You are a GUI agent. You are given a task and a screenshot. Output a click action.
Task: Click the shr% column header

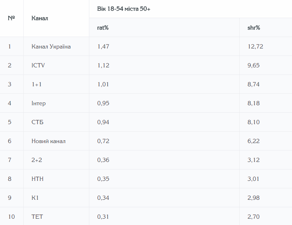(x=253, y=28)
